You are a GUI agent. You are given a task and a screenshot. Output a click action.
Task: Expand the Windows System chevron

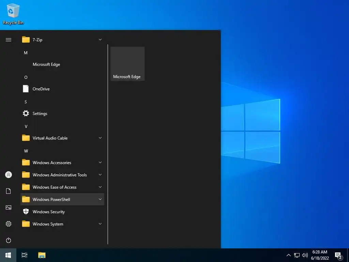click(100, 224)
